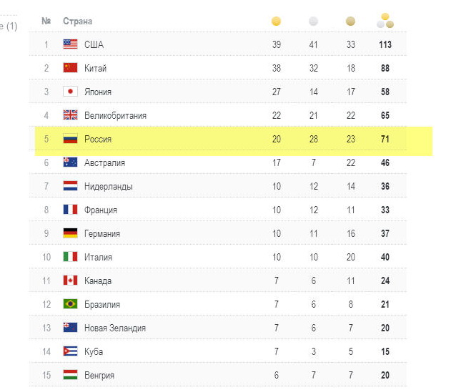This screenshot has width=461, height=390.
Task: Open the Великобритания country link
Action: (x=115, y=115)
